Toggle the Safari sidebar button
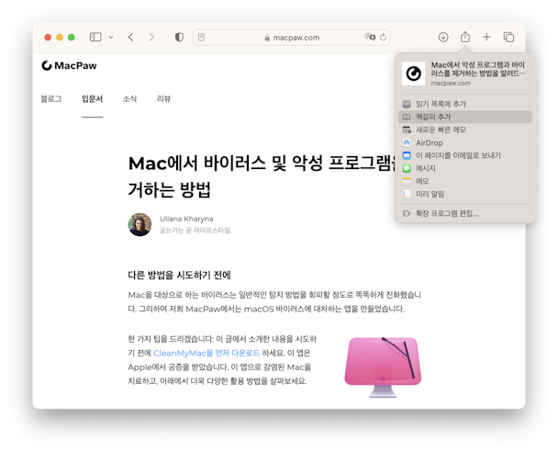Screen dimensions: 558x452 [x=95, y=37]
